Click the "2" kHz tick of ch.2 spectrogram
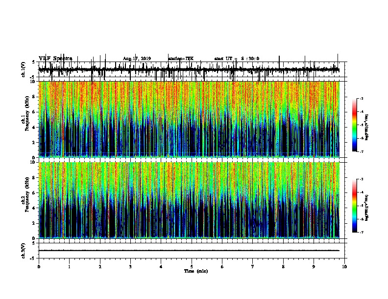 34,223
